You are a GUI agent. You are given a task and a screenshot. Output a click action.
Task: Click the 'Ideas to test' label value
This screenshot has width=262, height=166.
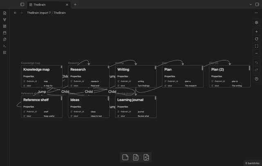pos(96,116)
